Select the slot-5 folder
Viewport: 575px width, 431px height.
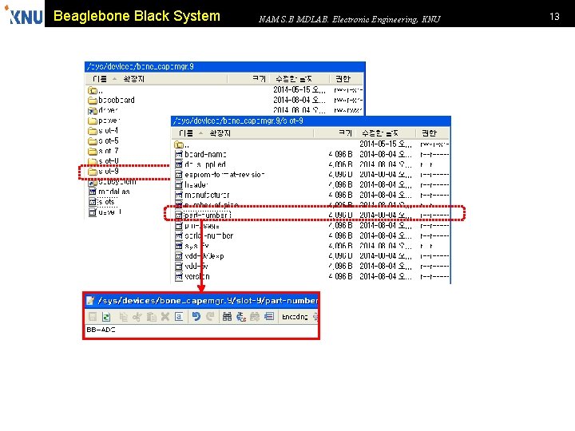pyautogui.click(x=103, y=140)
